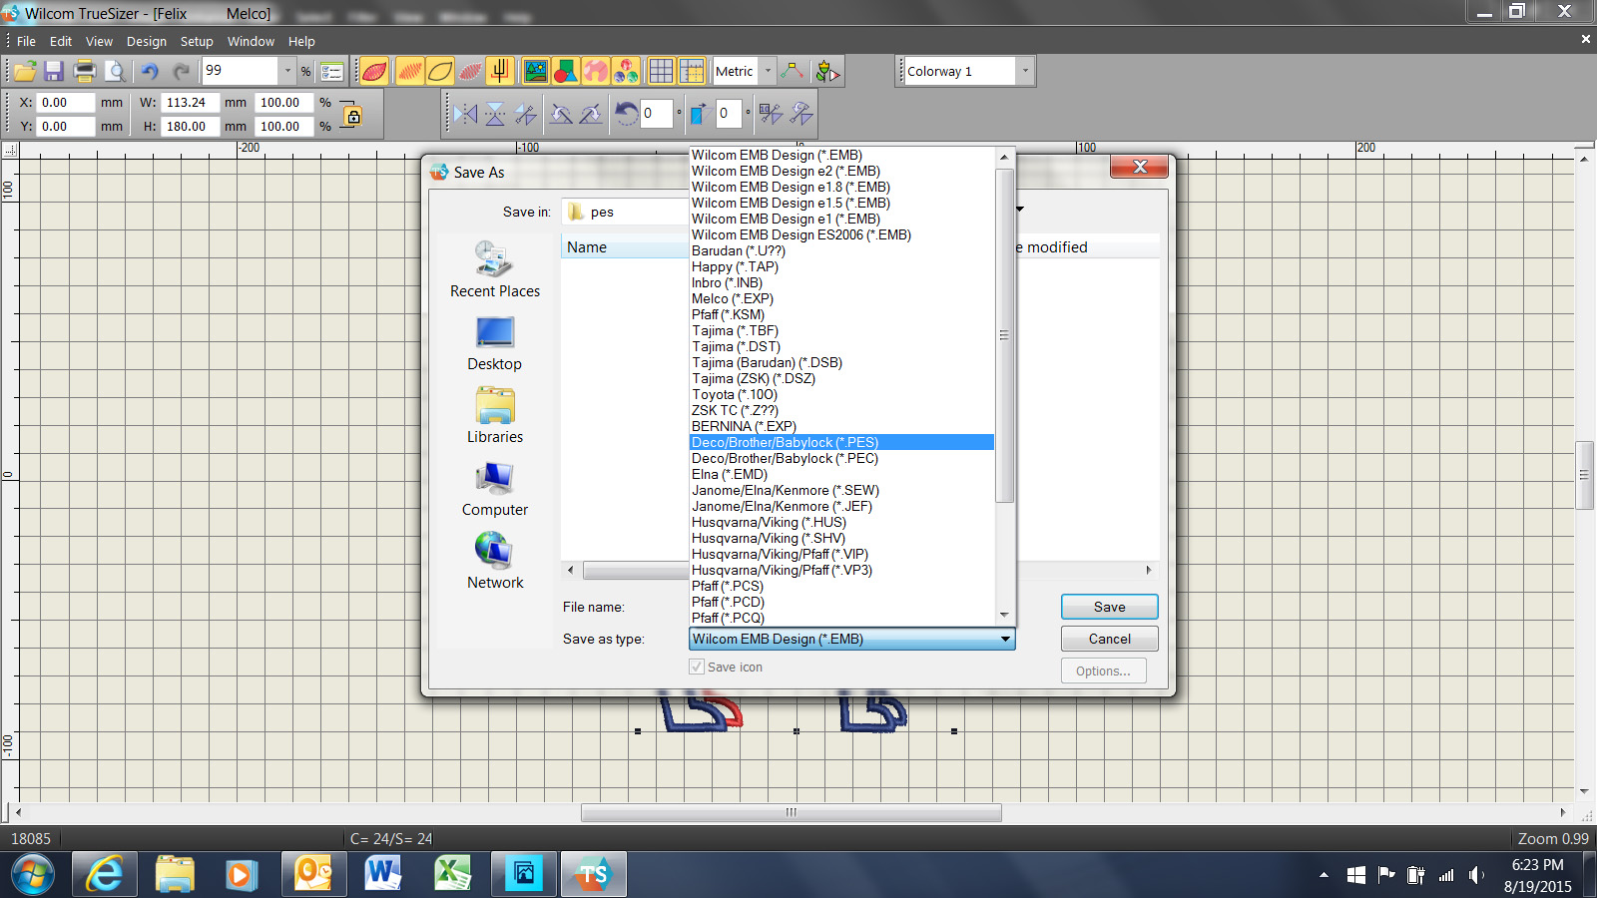Click Cancel in the Save As dialog

click(1109, 639)
